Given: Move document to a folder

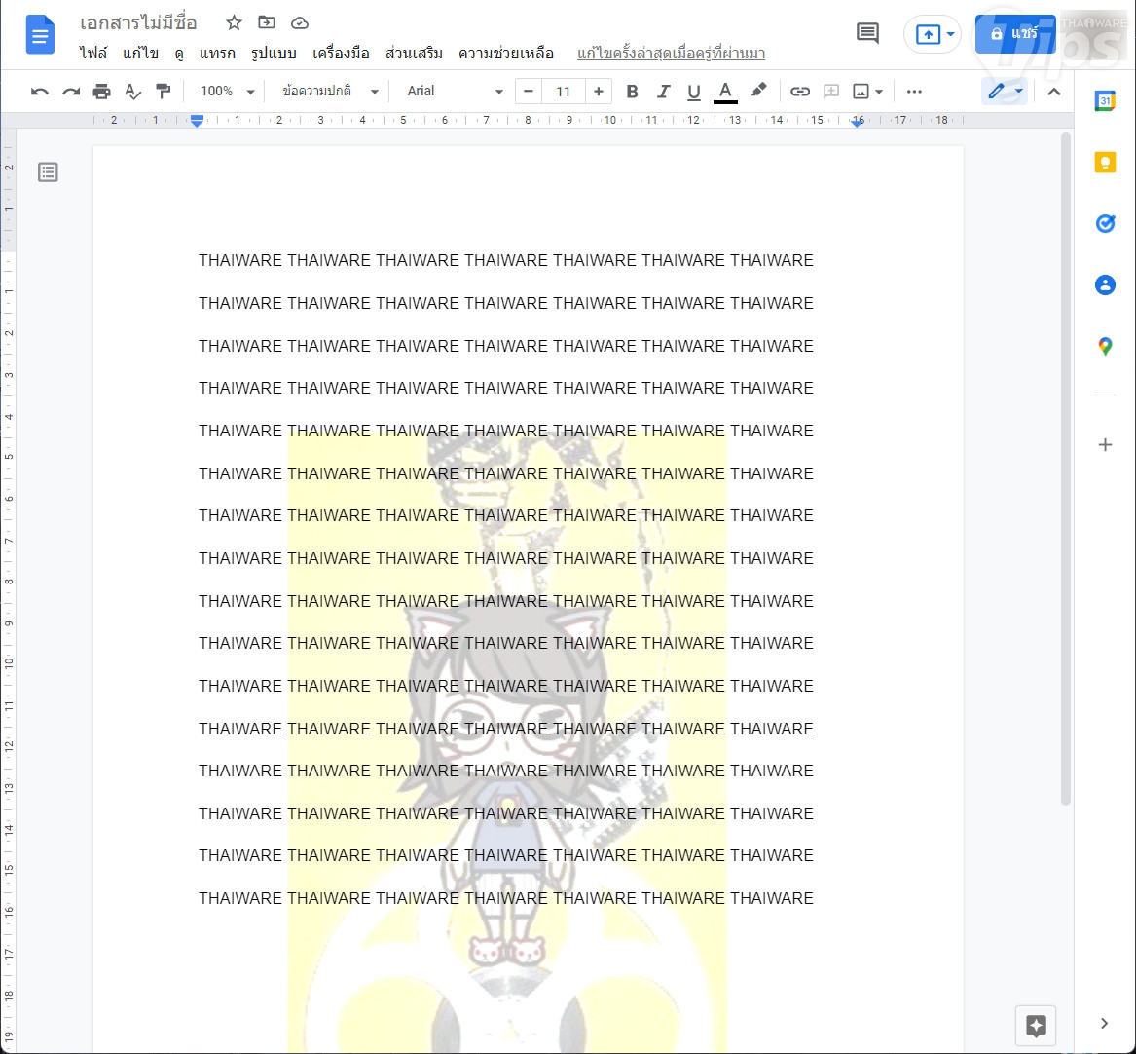Looking at the screenshot, I should click(267, 22).
